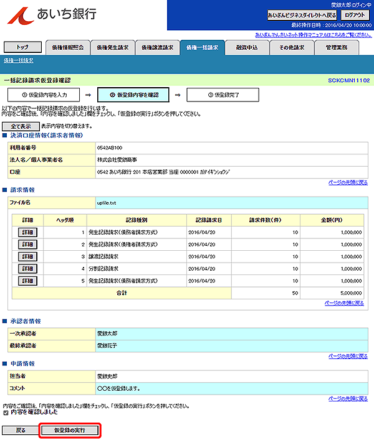374x440 pixels.
Task: Click the あいち銀行 logo
Action: tap(52, 15)
